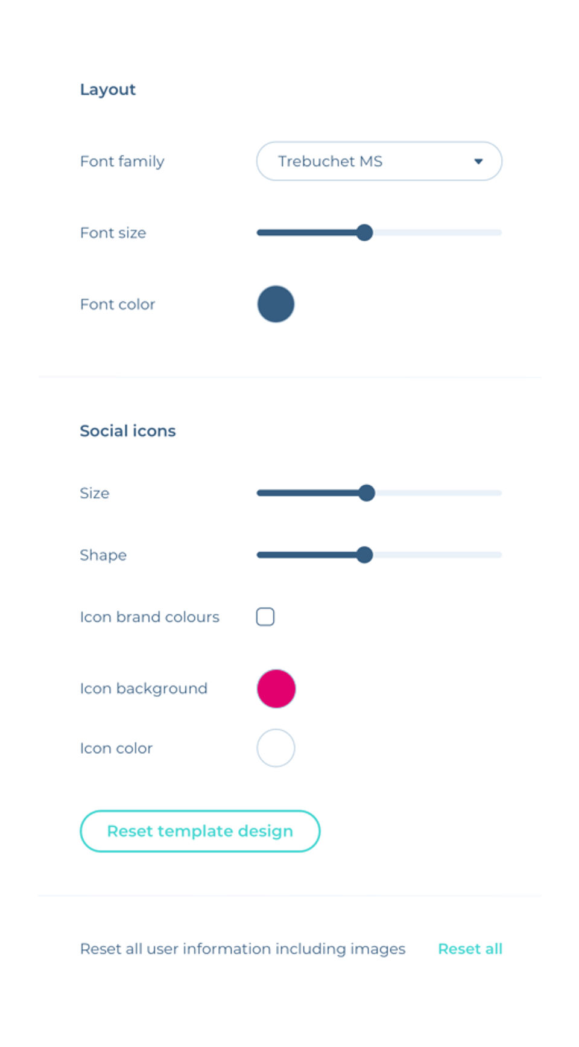Open the white Icon color swatch
Viewport: 579px width, 1047px height.
(x=276, y=748)
